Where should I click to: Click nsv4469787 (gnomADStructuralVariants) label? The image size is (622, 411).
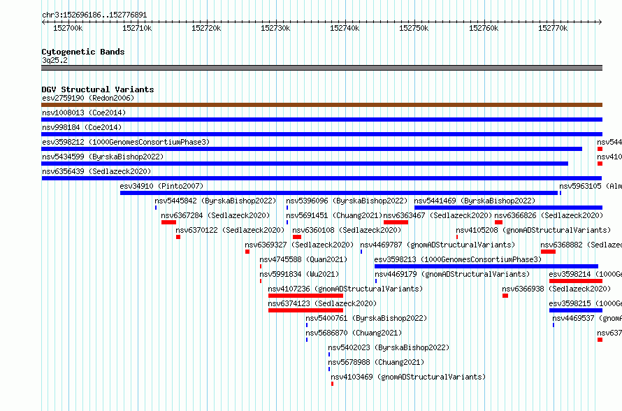(437, 245)
